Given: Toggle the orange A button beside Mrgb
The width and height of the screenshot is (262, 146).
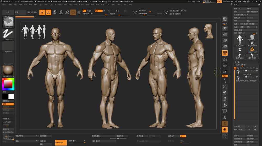Looking at the screenshot, I should tap(84, 11).
